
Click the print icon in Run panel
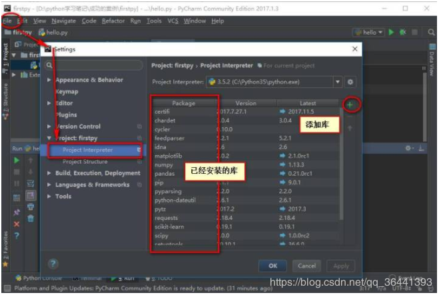pyautogui.click(x=31, y=207)
